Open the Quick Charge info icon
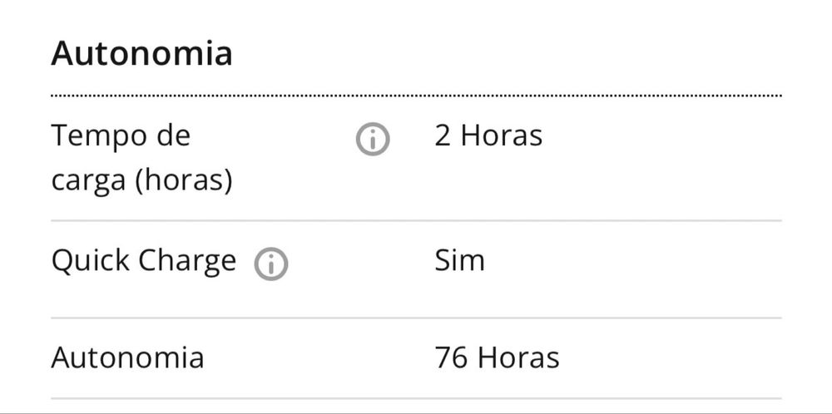The width and height of the screenshot is (832, 414). click(x=271, y=264)
